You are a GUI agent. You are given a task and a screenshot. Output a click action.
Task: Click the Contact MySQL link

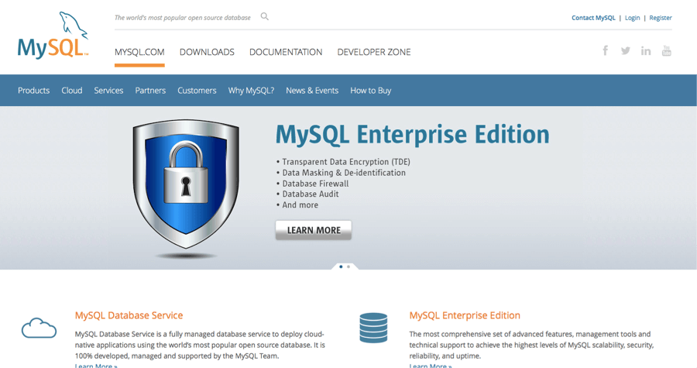click(x=593, y=18)
